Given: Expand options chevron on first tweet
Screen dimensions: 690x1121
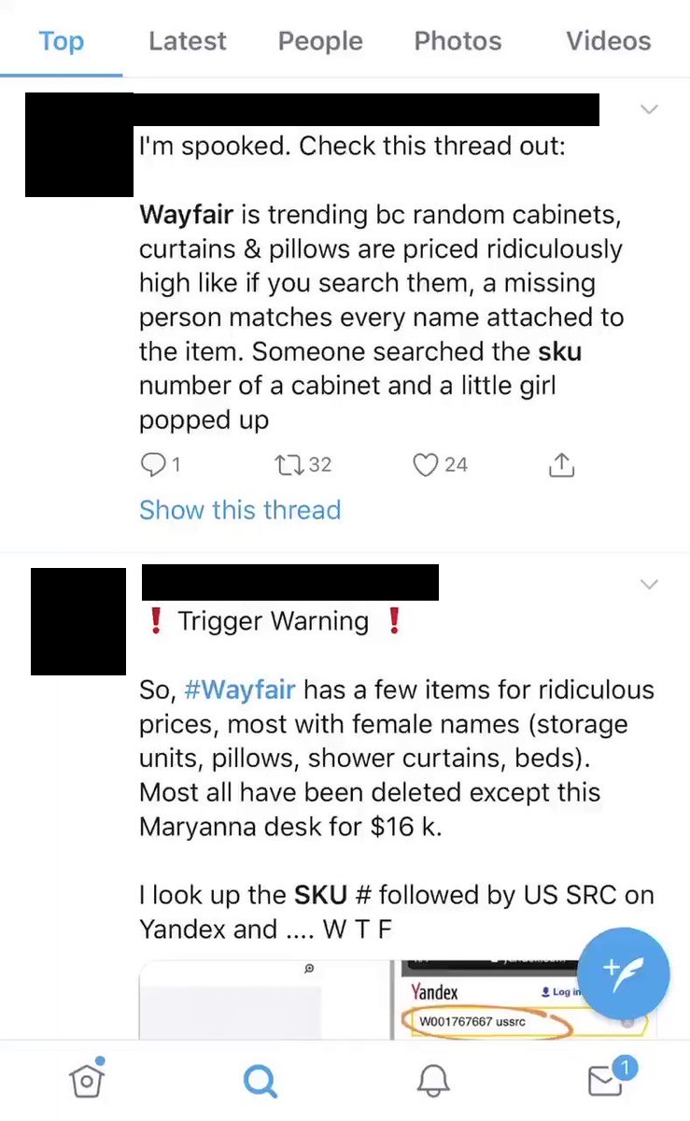Looking at the screenshot, I should click(649, 109).
